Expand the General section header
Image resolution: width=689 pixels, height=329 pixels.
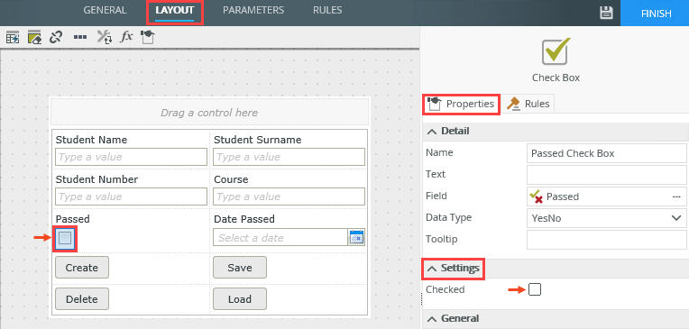tap(453, 318)
